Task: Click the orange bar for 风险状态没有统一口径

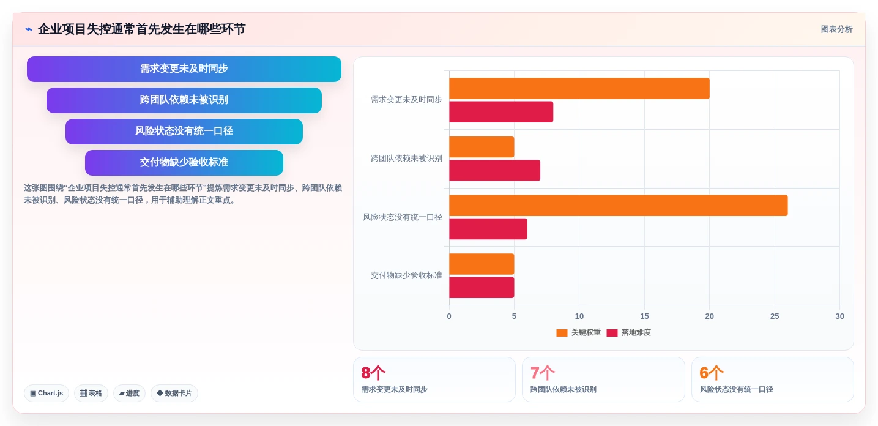Action: tap(619, 206)
